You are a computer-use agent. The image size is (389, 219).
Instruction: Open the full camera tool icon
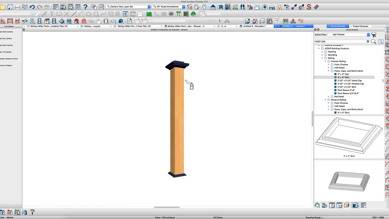click(x=220, y=7)
